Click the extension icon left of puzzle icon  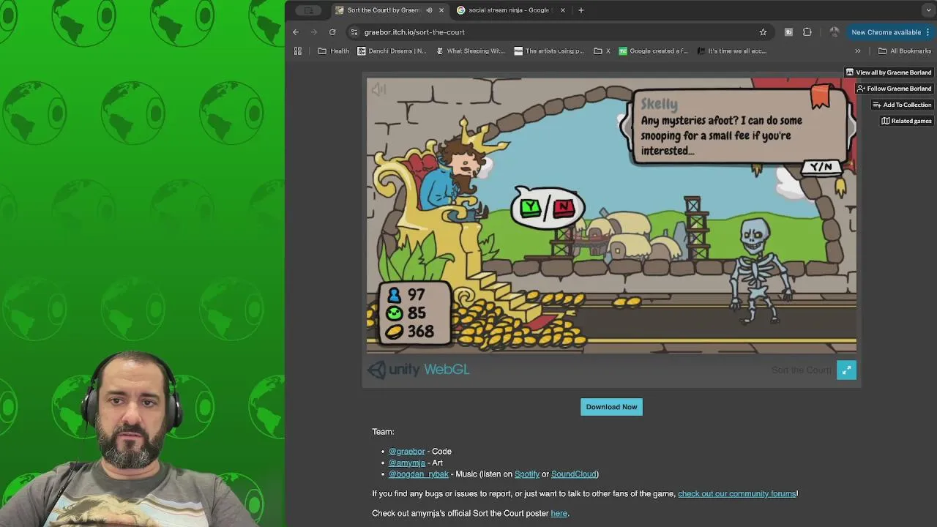click(x=788, y=32)
